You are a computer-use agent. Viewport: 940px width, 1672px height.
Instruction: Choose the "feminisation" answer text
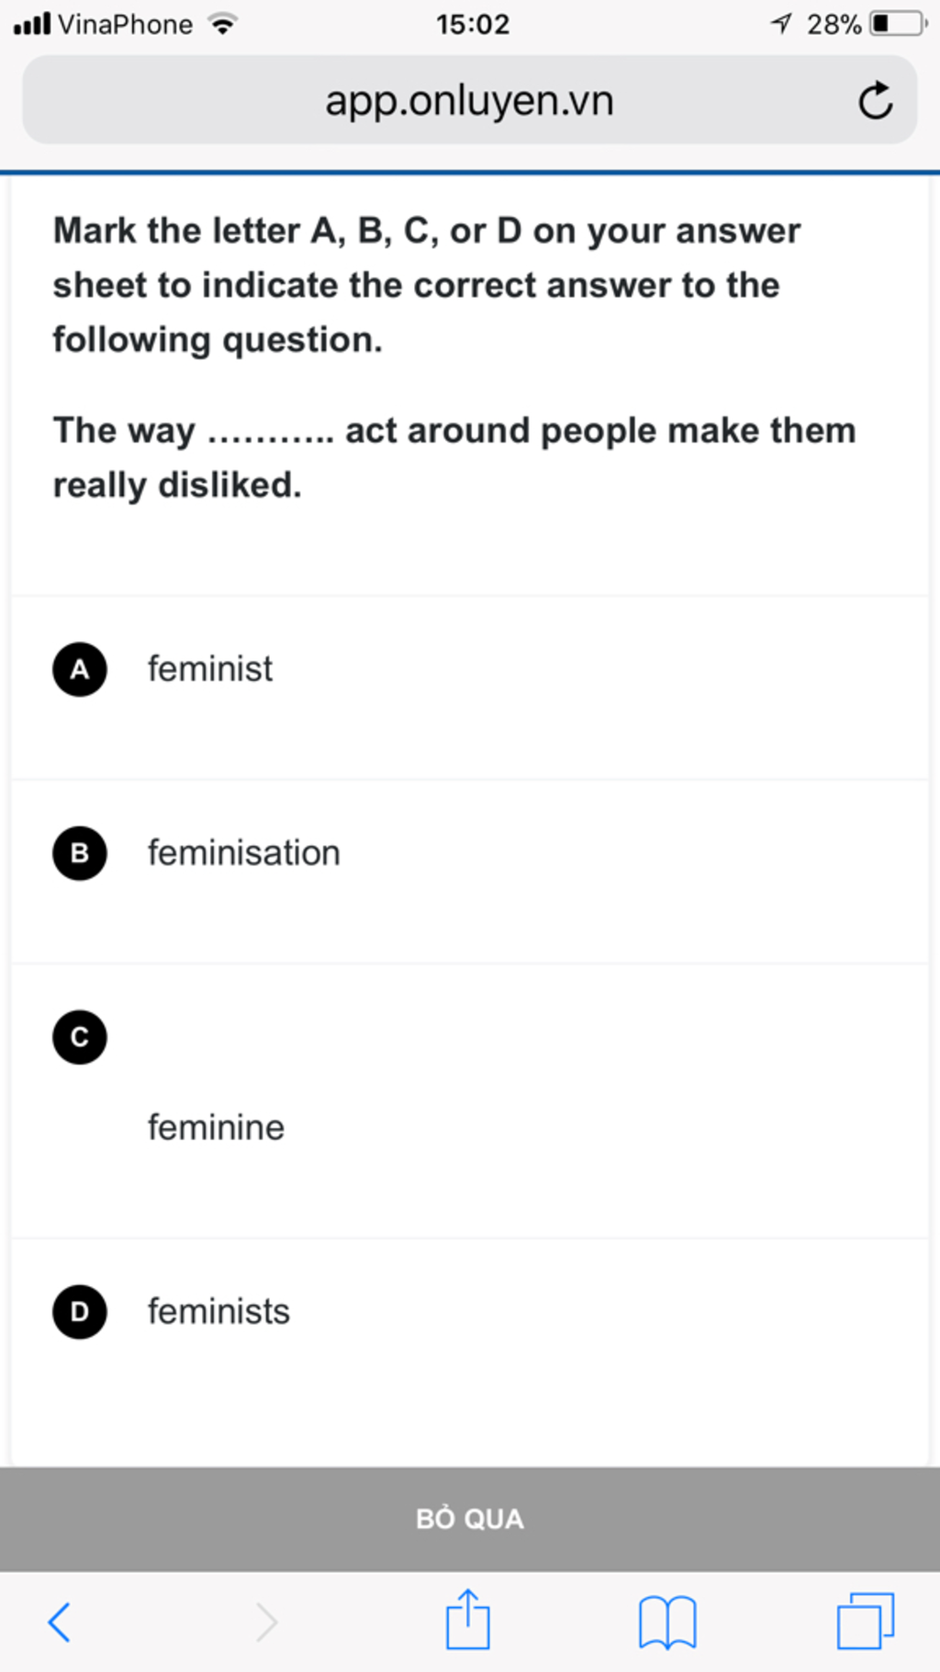tap(244, 853)
